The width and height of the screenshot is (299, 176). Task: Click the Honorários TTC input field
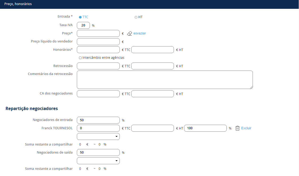[98, 50]
